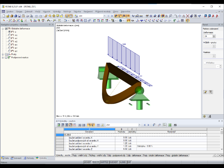Open the ZS1 dropdown in the results table toolbar

coord(139,125)
